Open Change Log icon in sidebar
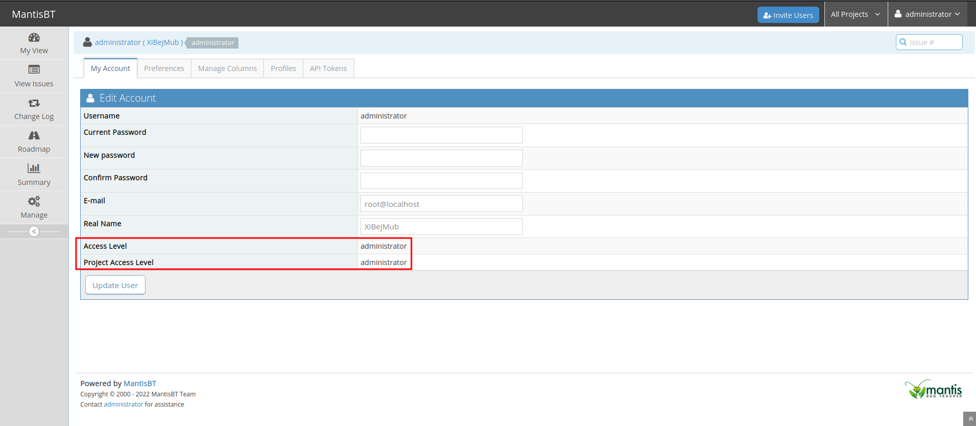 pos(34,103)
